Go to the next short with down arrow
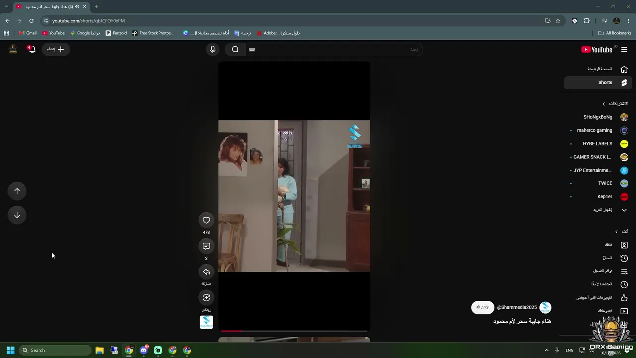Image resolution: width=636 pixels, height=358 pixels. (x=17, y=215)
